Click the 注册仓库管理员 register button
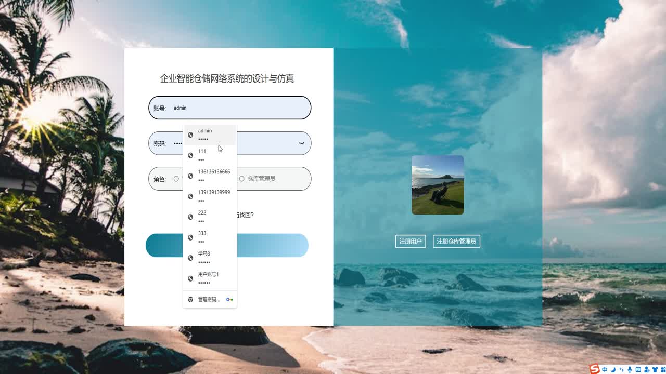The height and width of the screenshot is (374, 666). click(456, 242)
